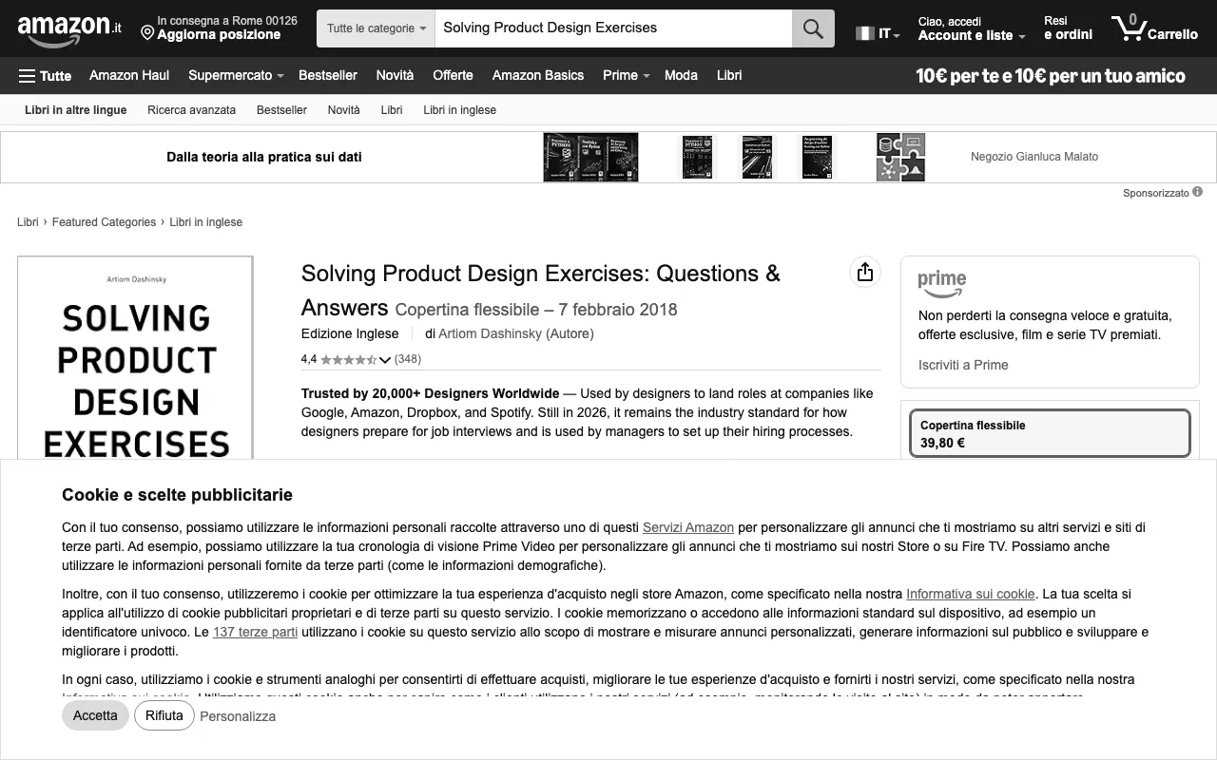Open Servizi Amazon link
This screenshot has height=760, width=1217.
[x=688, y=527]
